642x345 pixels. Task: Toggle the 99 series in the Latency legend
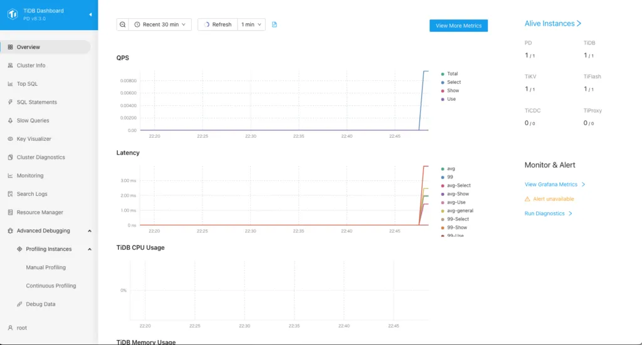click(x=447, y=177)
